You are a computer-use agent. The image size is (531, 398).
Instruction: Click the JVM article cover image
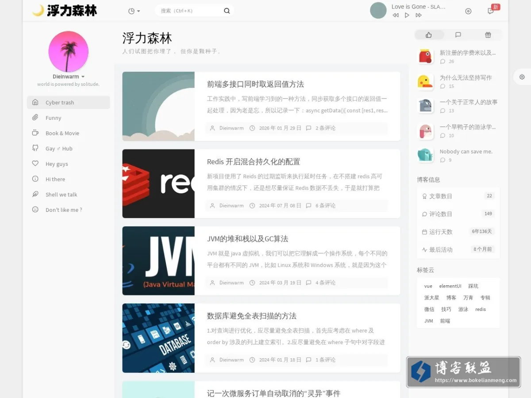(x=158, y=261)
